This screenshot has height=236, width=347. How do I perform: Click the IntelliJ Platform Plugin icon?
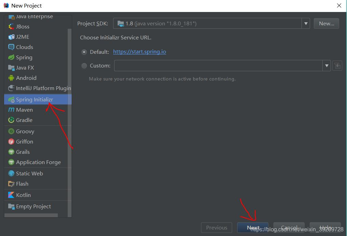click(11, 88)
